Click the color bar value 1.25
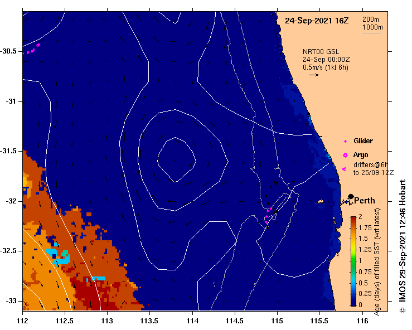This screenshot has width=412, height=330. [x=365, y=250]
